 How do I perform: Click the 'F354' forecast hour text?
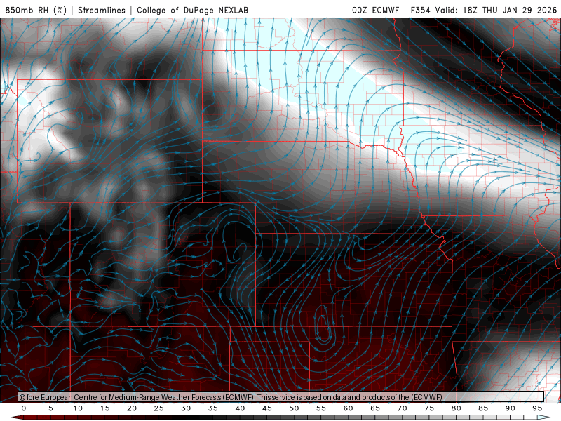click(420, 10)
